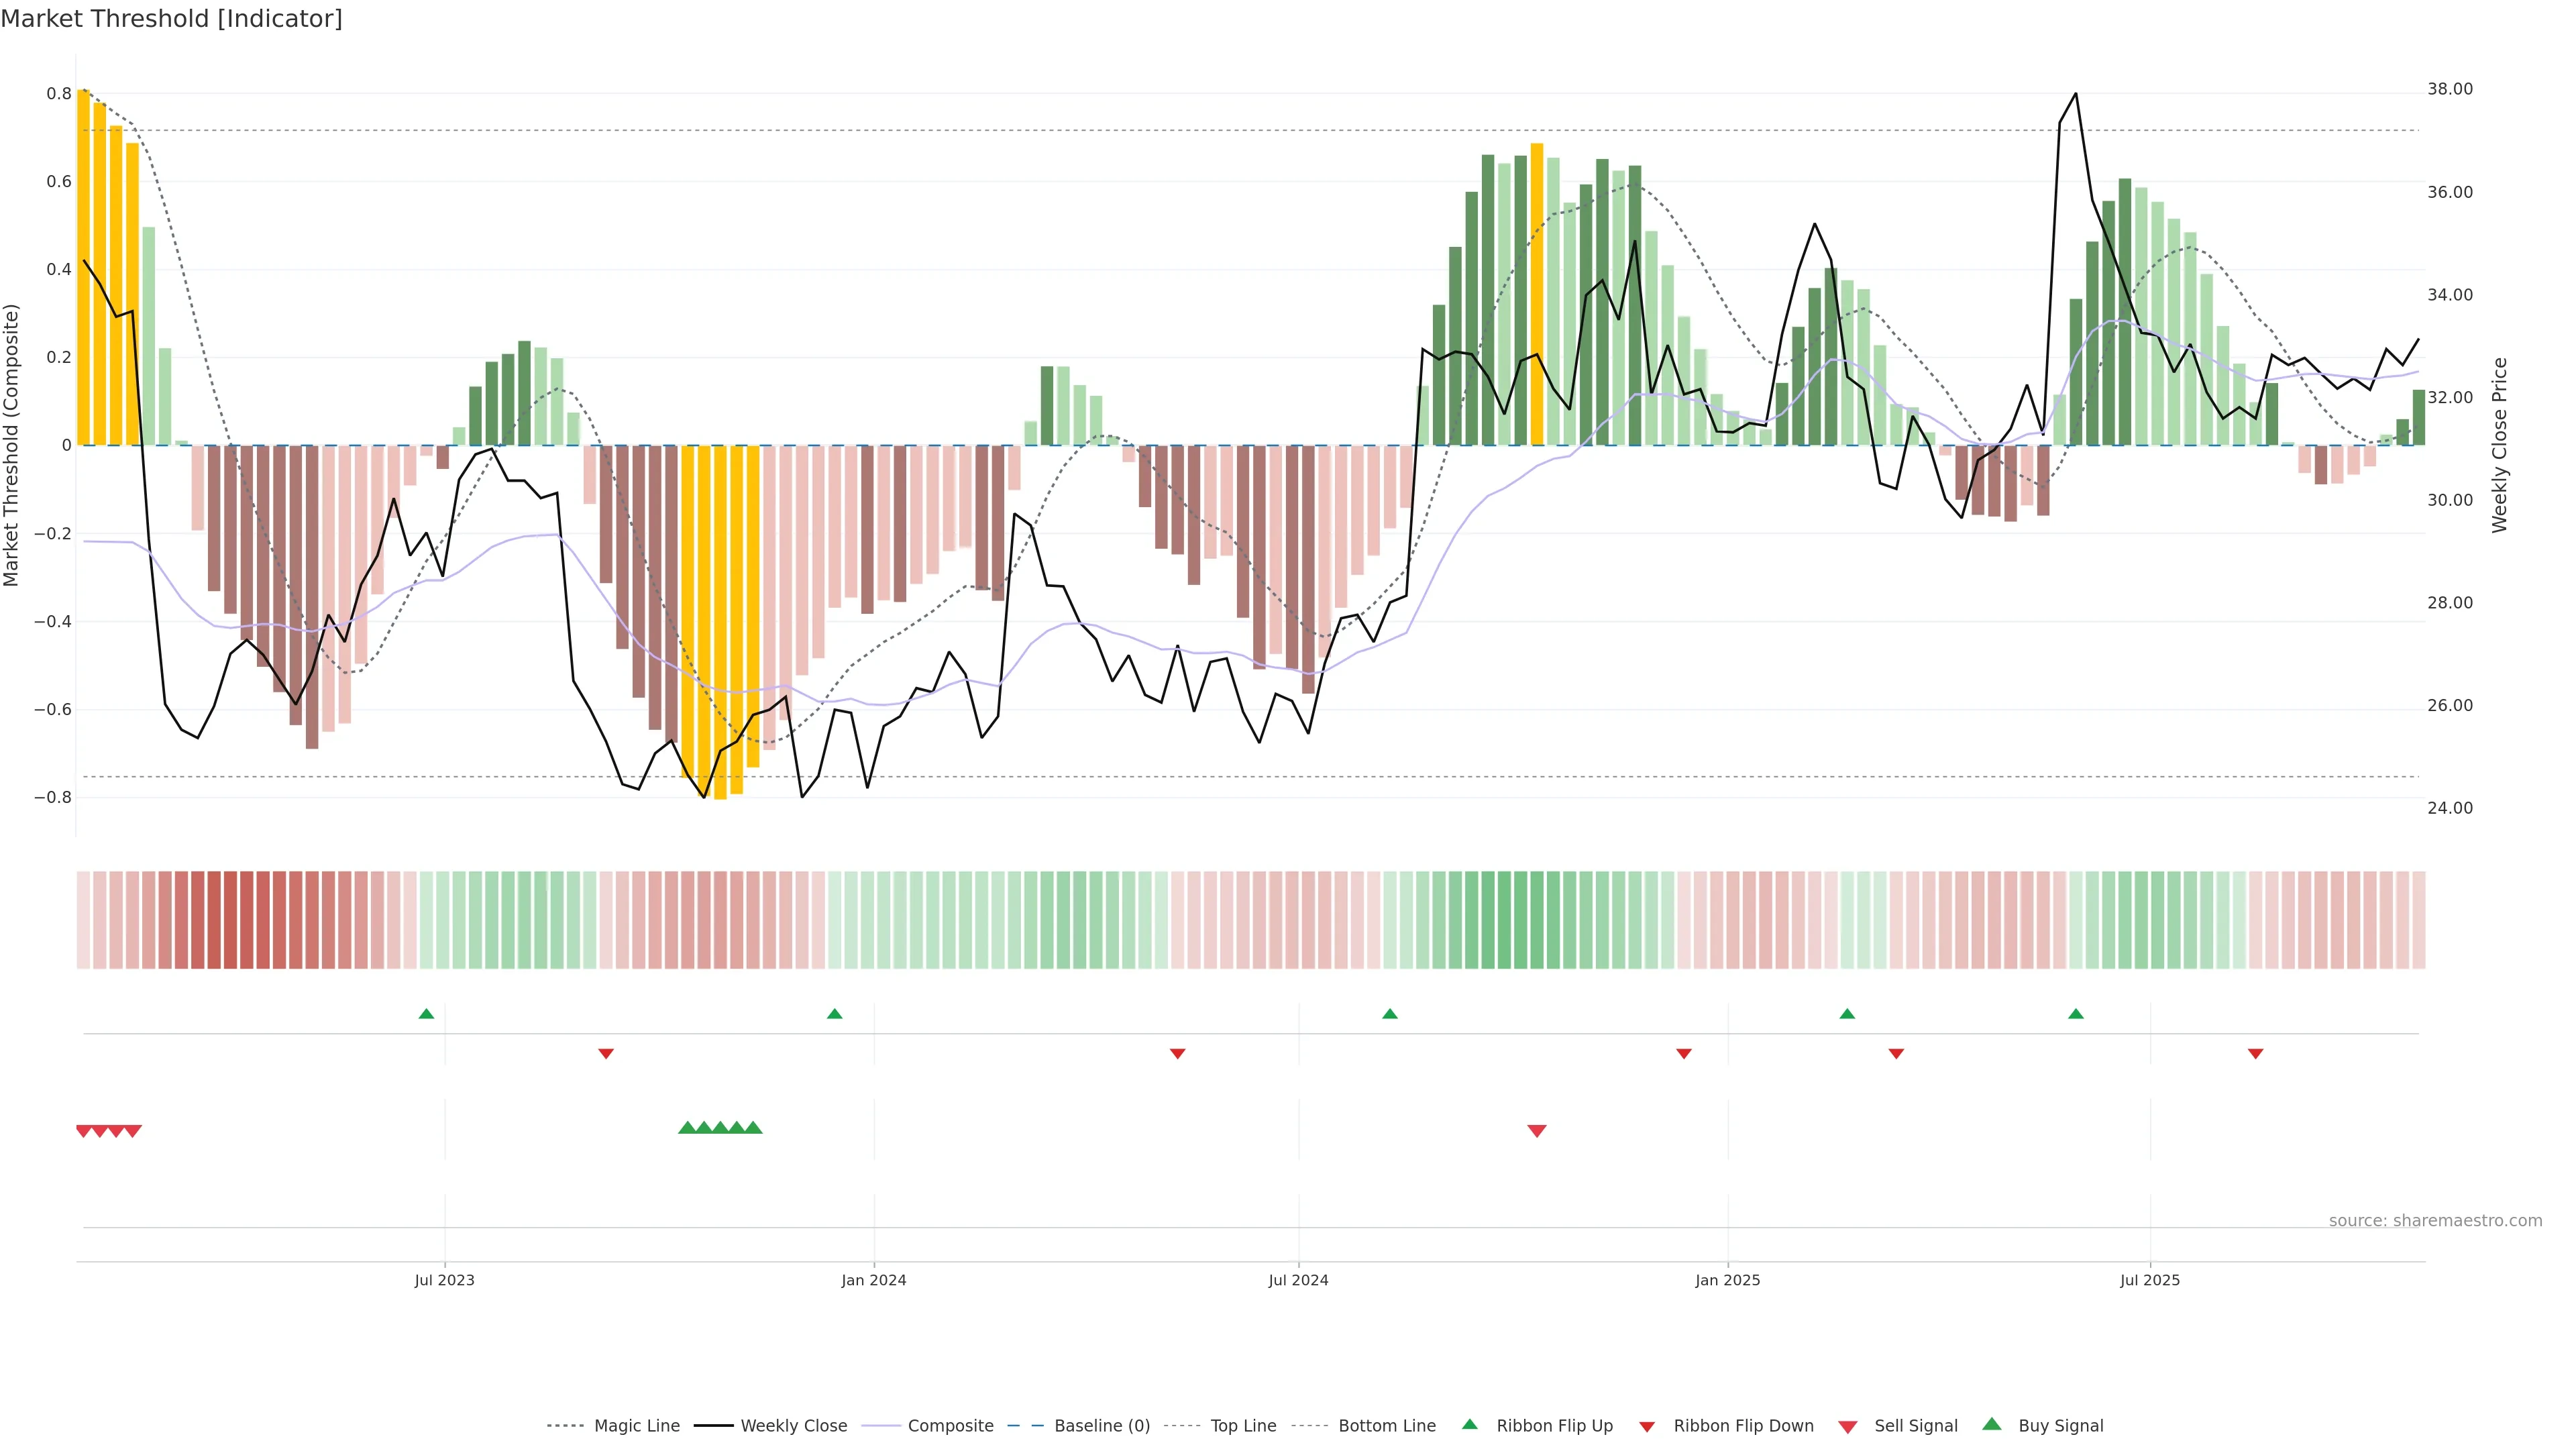This screenshot has width=2576, height=1449.
Task: Click the Ribbon Flip Up legend triangle
Action: 1469,1424
